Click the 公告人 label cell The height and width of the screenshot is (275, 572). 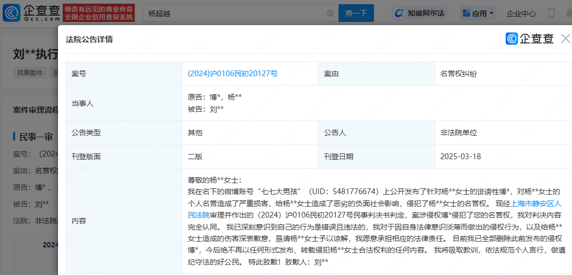[x=377, y=133]
